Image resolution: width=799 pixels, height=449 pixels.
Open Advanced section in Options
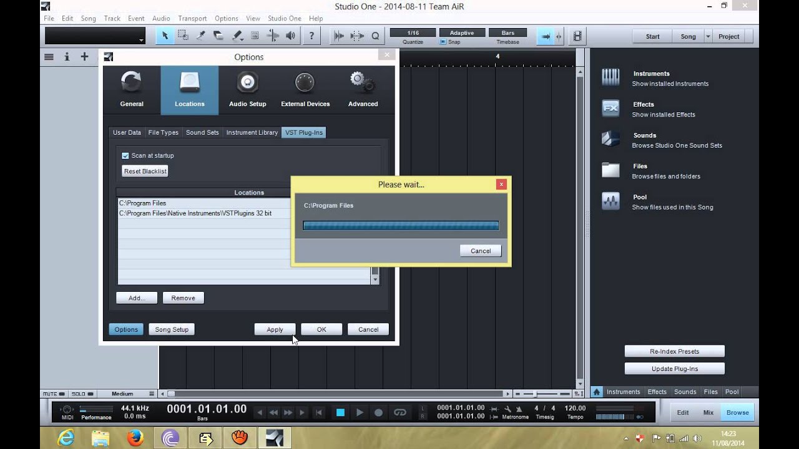click(x=363, y=90)
